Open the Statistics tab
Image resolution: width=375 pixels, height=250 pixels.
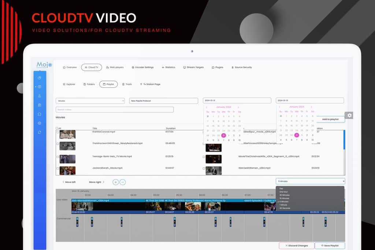[x=168, y=67]
